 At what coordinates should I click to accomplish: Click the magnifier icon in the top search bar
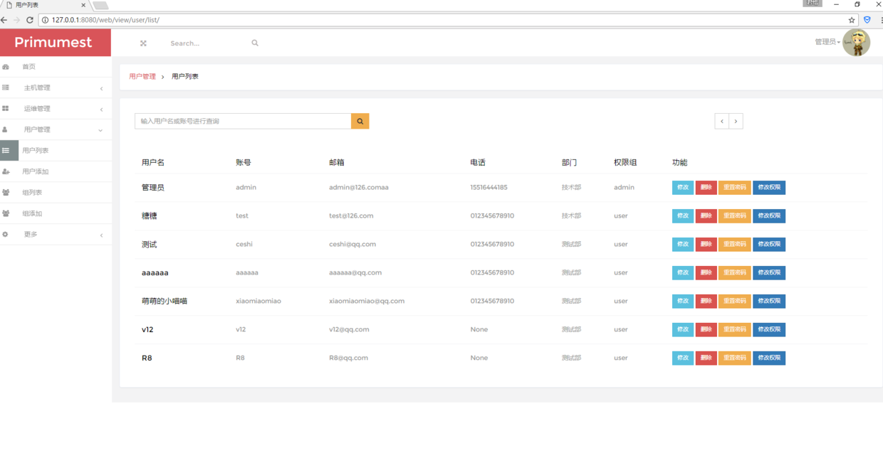tap(255, 43)
